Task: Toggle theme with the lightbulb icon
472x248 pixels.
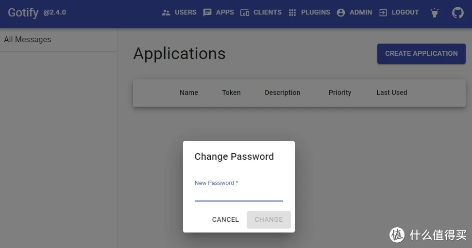Action: pos(435,13)
